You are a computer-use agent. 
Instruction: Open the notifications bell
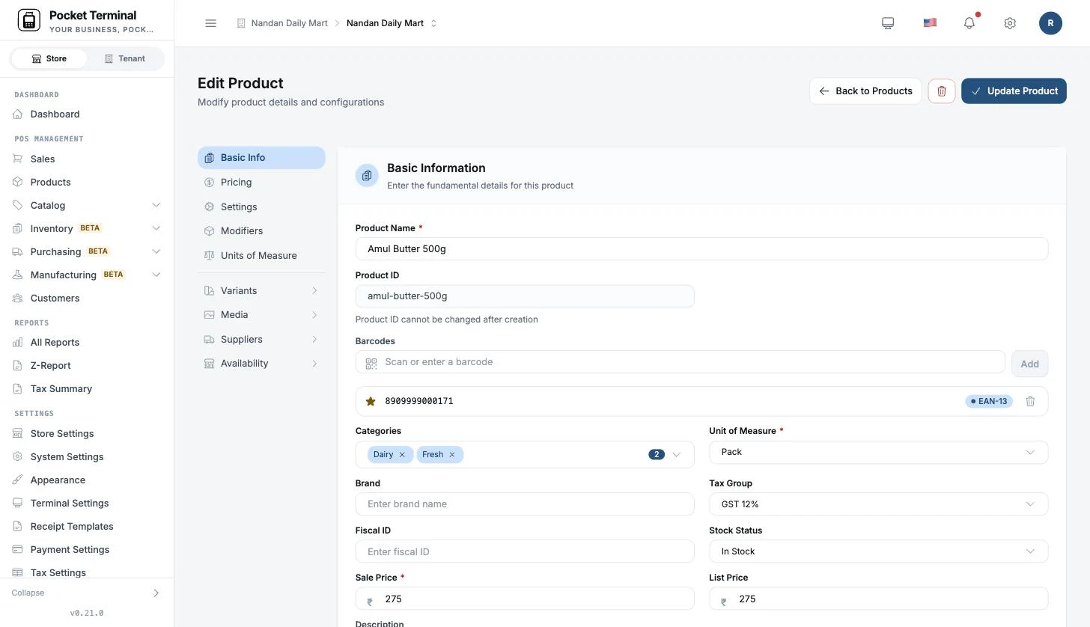coord(969,23)
